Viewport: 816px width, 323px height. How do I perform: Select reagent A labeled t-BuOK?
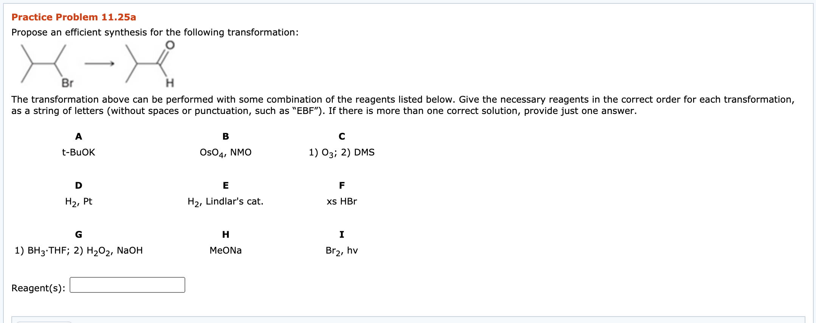[x=78, y=152]
